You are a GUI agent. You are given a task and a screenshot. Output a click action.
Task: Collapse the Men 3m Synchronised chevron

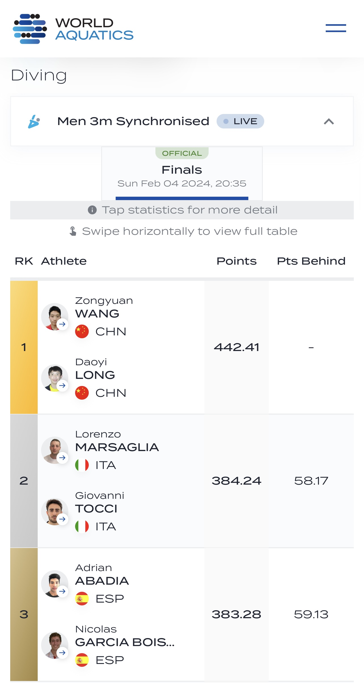[x=329, y=122]
